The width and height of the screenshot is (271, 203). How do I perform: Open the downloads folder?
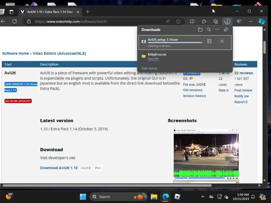[x=200, y=30]
